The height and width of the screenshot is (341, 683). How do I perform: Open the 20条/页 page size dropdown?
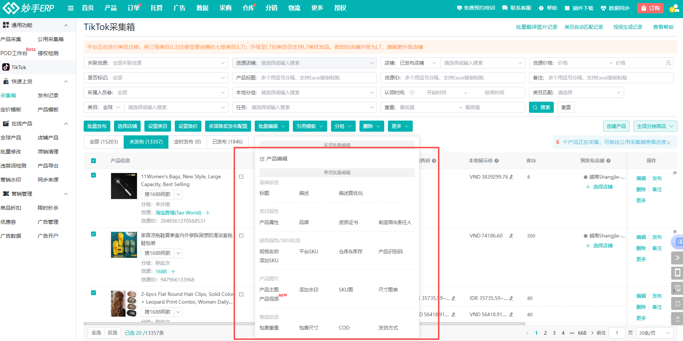click(x=654, y=333)
